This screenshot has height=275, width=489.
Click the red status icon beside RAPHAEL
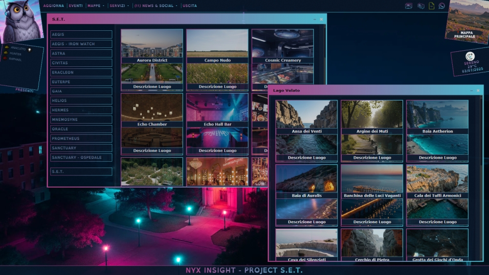tap(5, 58)
